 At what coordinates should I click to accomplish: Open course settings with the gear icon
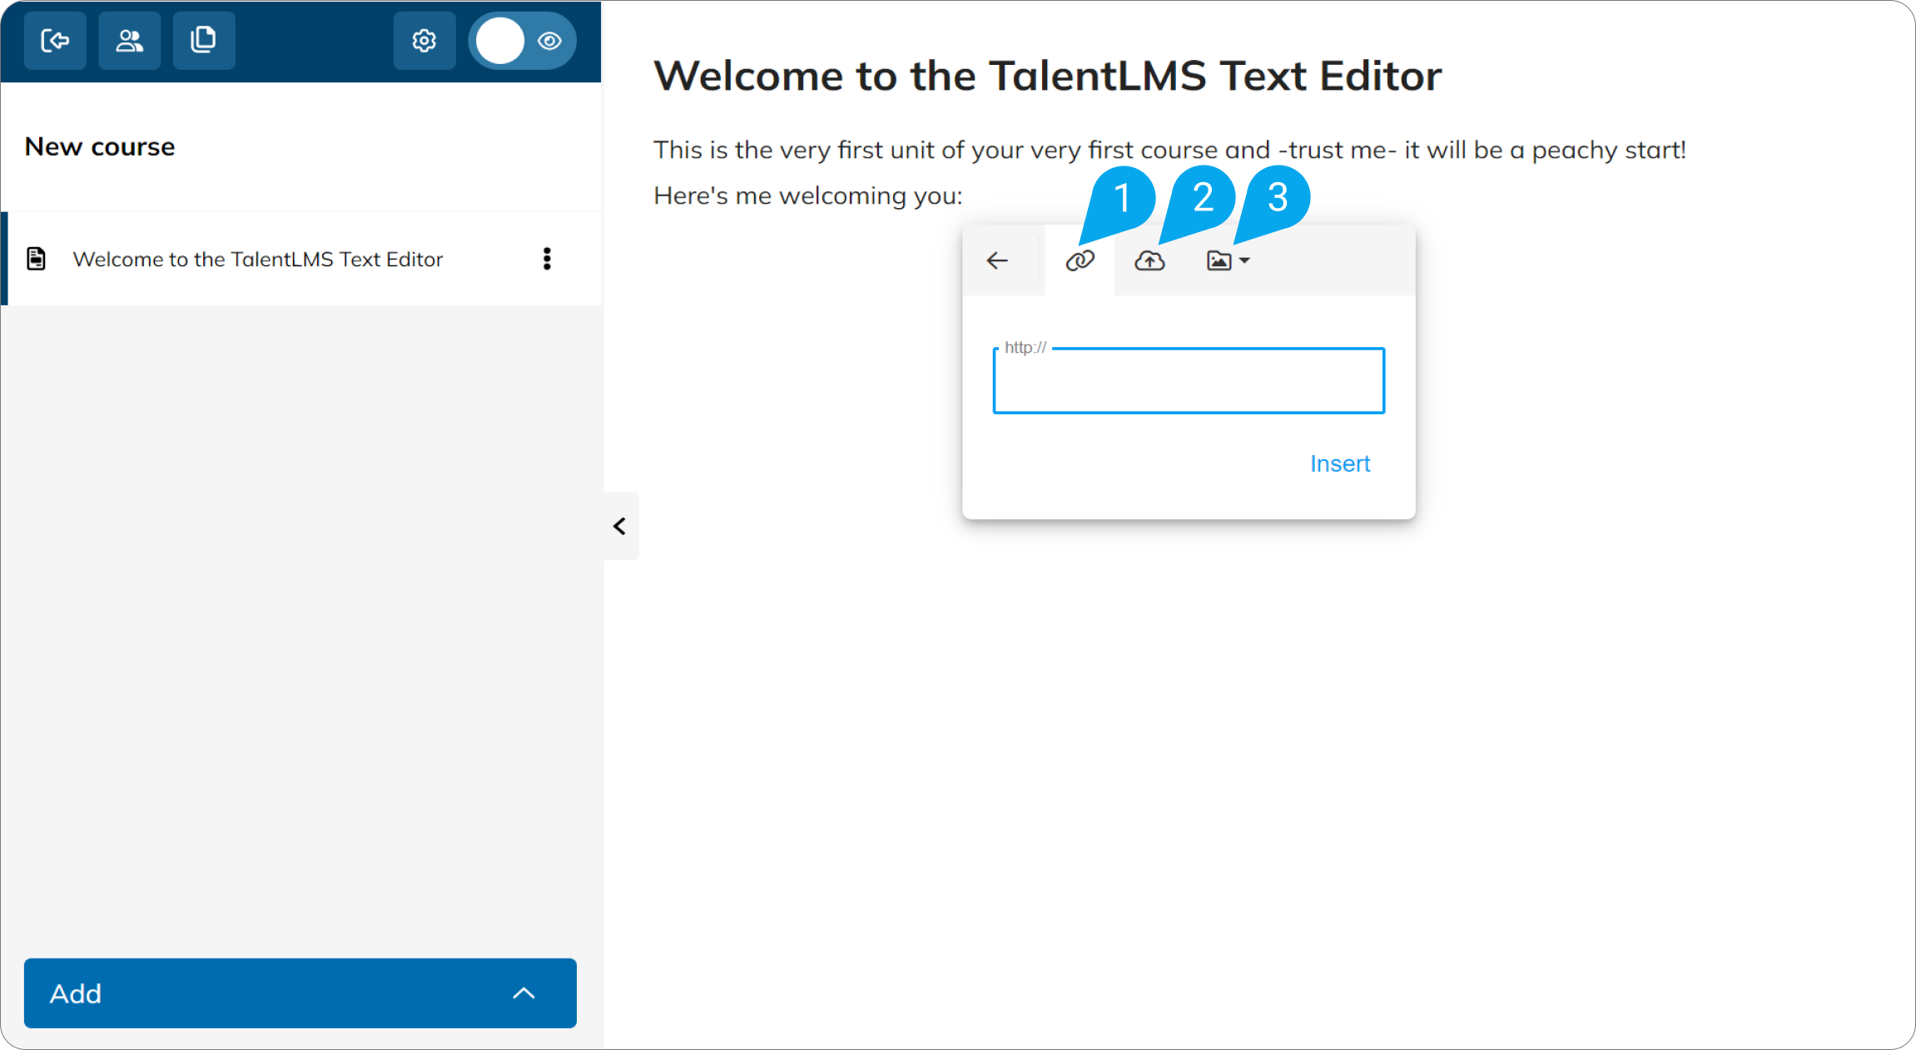(424, 40)
